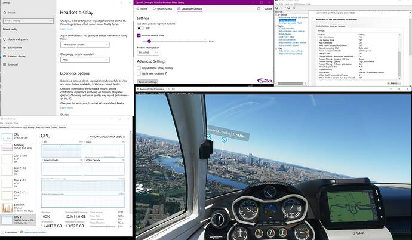The image size is (412, 240).
Task: Click the Find a setting search box
Action: point(28,21)
